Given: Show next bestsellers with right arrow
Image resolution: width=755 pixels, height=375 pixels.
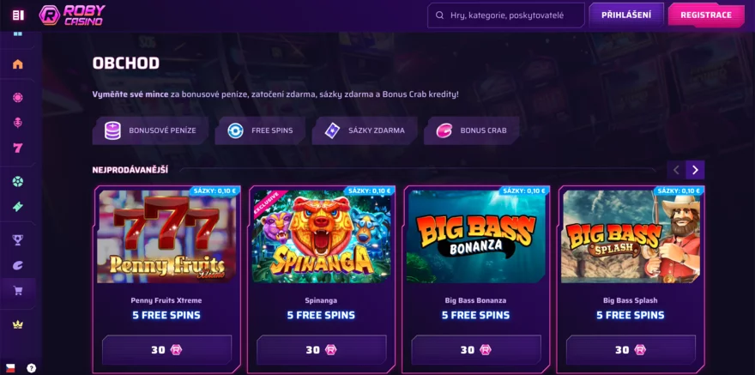Looking at the screenshot, I should tap(695, 170).
